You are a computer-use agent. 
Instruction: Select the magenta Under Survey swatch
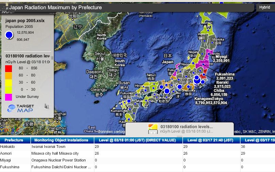coord(9,97)
